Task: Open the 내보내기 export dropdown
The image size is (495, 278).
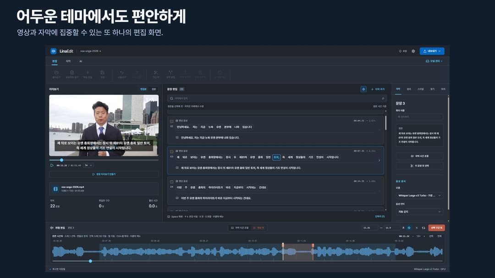Action: pyautogui.click(x=432, y=51)
